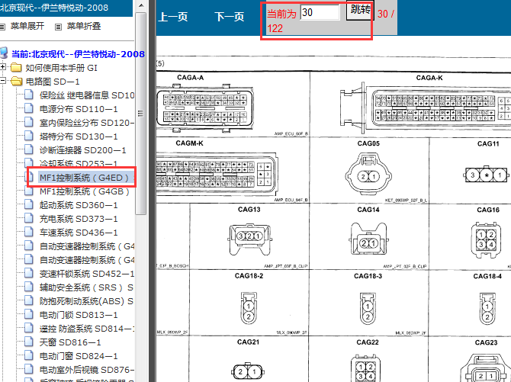Click page icon next to 充电系统 SD373-1
Viewport: 511px width, 382px height.
click(29, 218)
